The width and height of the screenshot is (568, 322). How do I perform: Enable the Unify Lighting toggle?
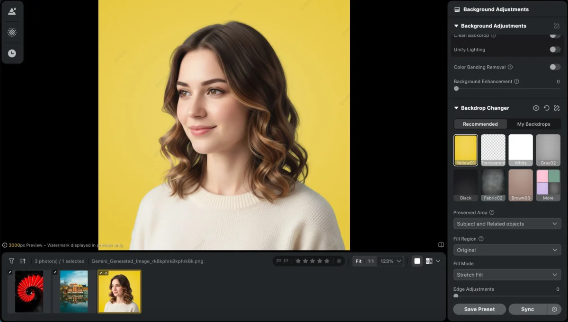pos(555,50)
